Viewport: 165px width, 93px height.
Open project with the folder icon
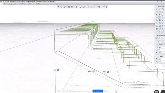coord(69,7)
